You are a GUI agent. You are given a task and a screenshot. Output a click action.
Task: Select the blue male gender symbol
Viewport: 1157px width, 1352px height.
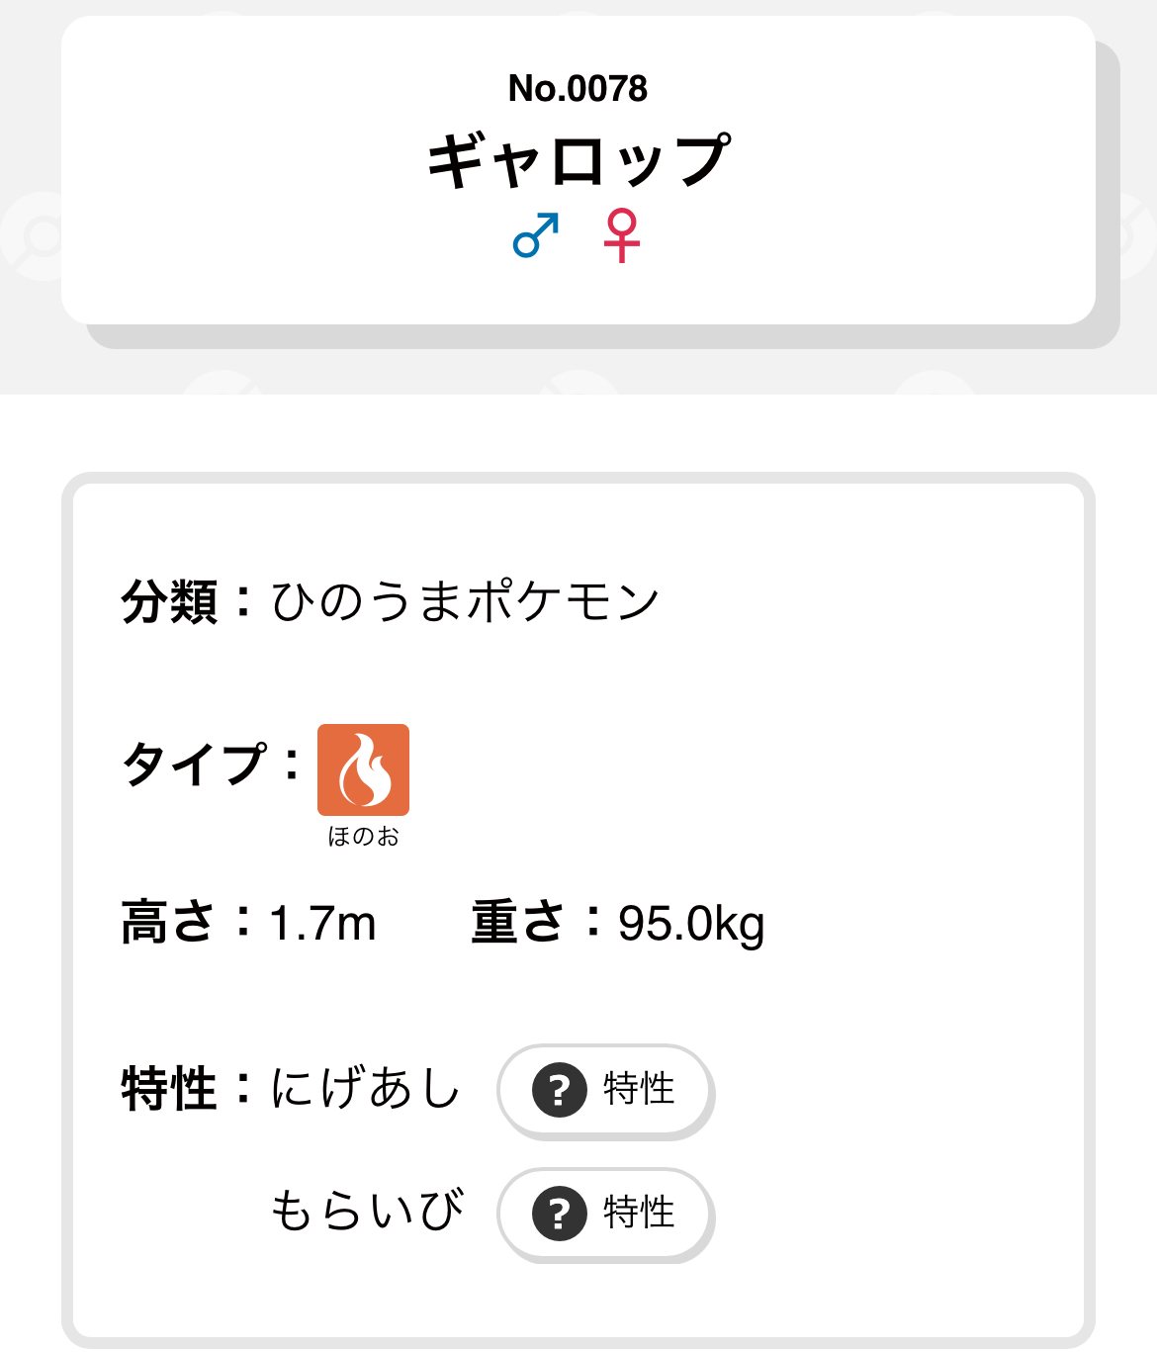[536, 235]
